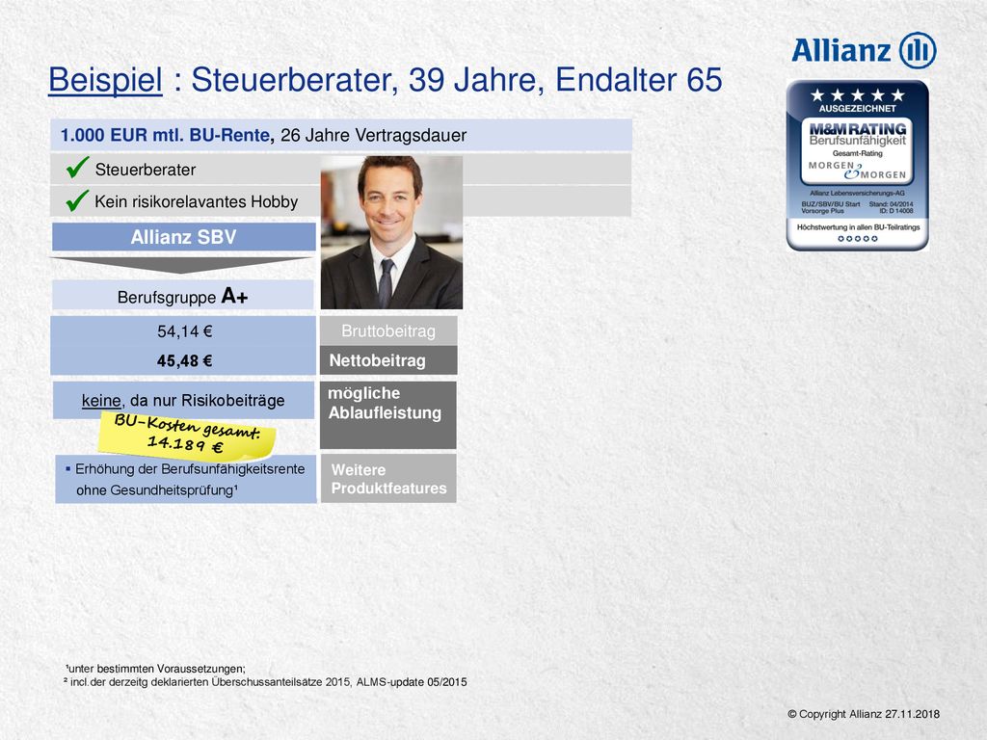Select the 45,48 € net value

[185, 360]
